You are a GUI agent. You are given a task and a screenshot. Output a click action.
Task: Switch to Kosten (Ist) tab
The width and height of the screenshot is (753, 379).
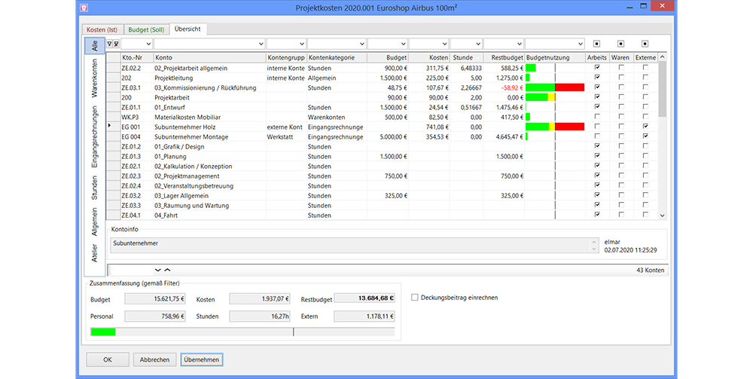click(x=102, y=30)
